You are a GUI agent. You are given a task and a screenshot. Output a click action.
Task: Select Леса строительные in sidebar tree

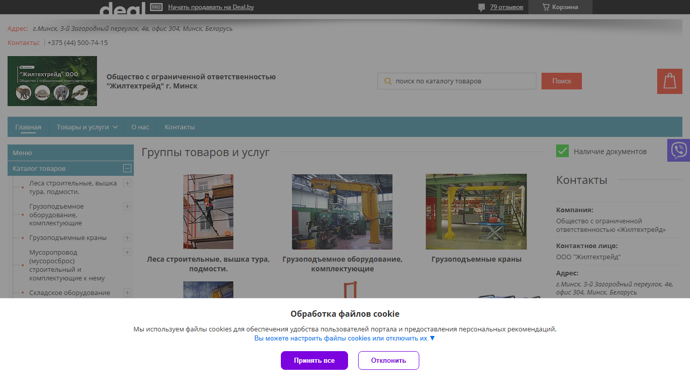coord(73,187)
